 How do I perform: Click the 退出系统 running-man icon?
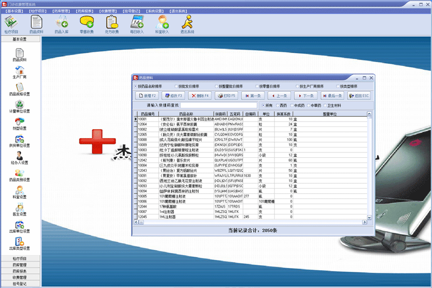click(x=187, y=24)
